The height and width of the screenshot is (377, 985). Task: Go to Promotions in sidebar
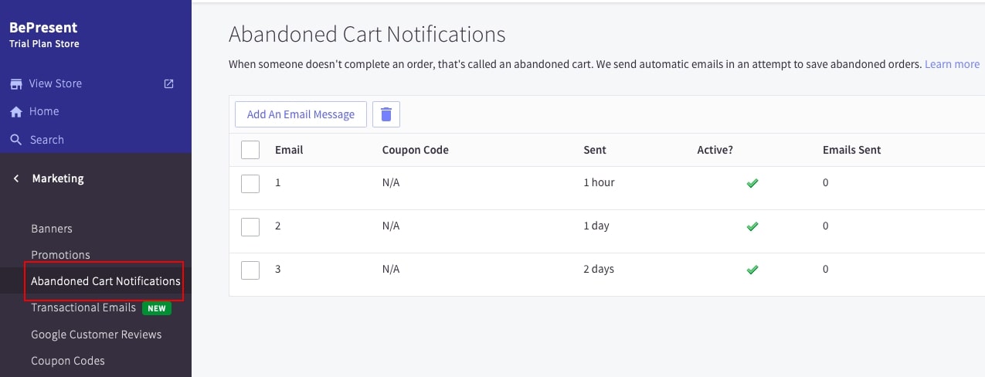click(x=60, y=255)
